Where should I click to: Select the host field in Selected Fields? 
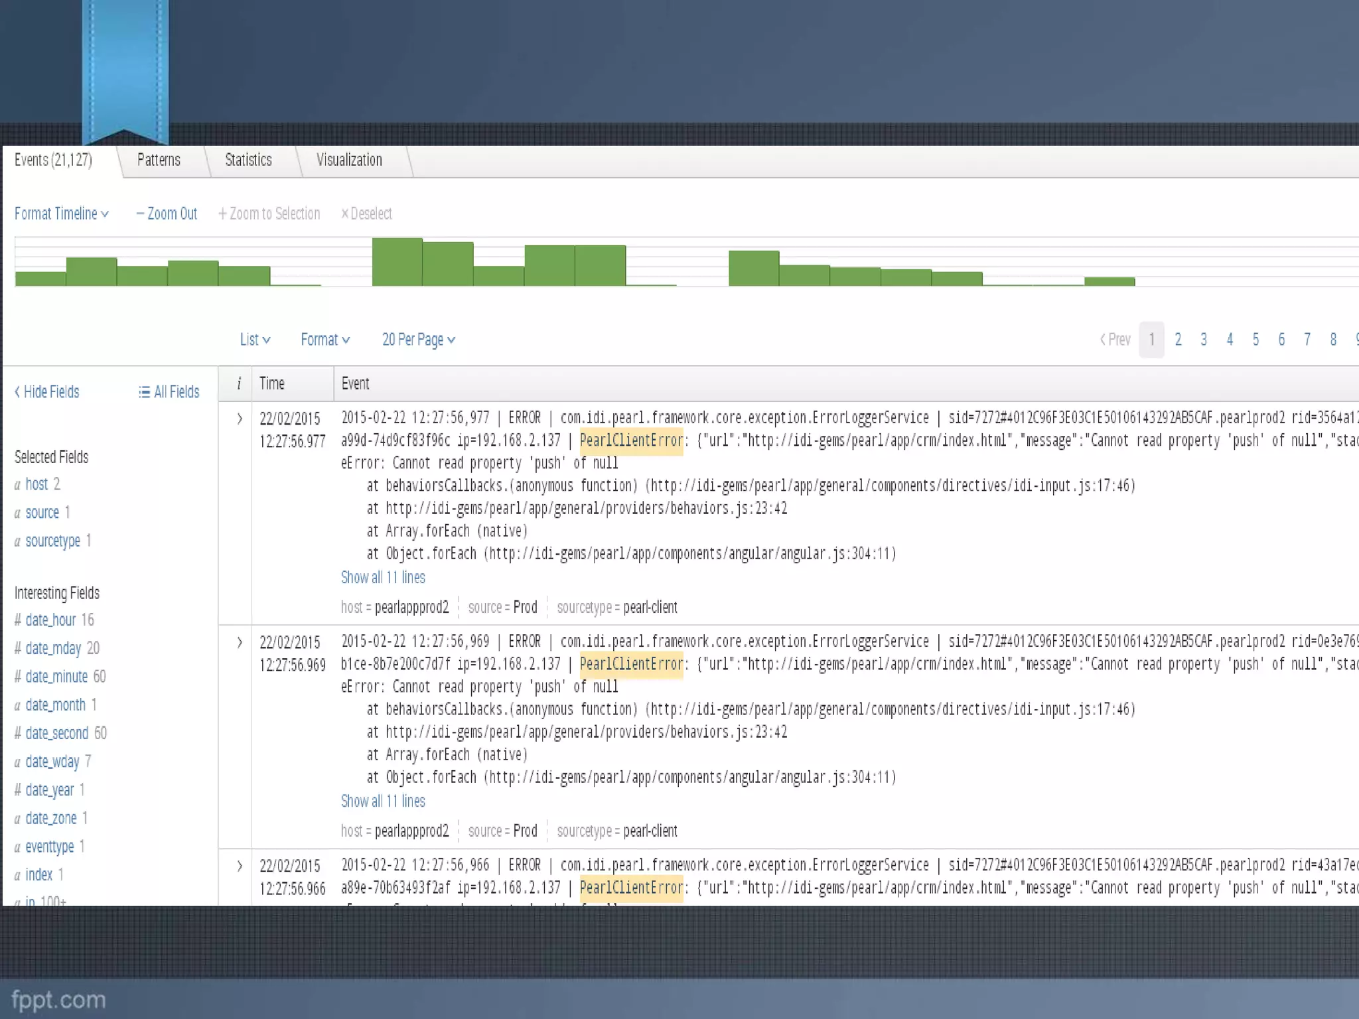[x=36, y=484]
